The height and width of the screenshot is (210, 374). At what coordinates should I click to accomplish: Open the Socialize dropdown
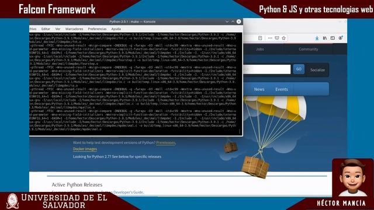tap(317, 70)
